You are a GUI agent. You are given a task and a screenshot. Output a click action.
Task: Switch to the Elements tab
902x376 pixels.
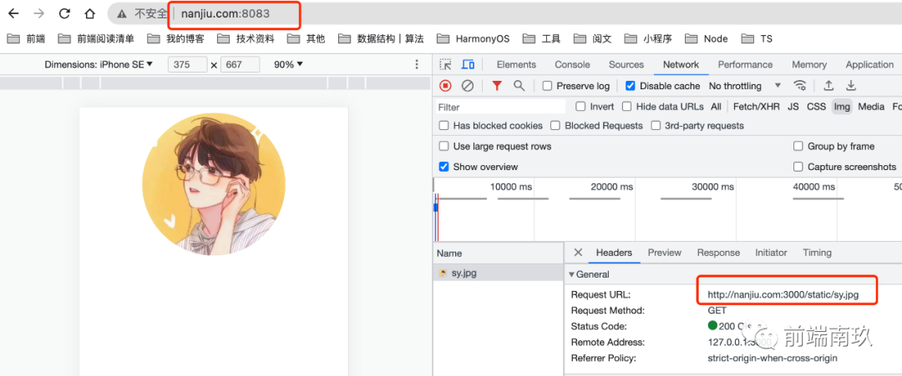(516, 64)
